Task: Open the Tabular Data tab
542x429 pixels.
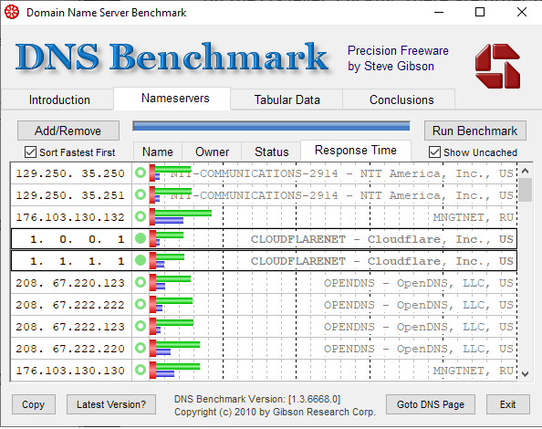Action: coord(287,99)
